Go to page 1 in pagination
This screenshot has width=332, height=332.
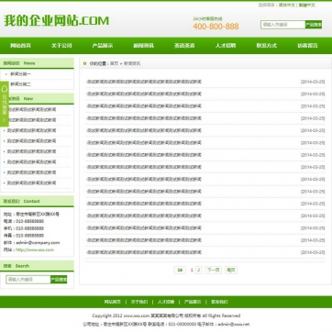(192, 270)
